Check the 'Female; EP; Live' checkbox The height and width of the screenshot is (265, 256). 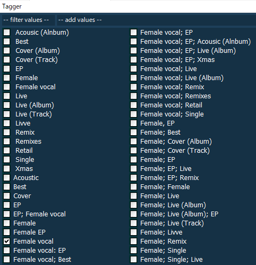(x=133, y=168)
